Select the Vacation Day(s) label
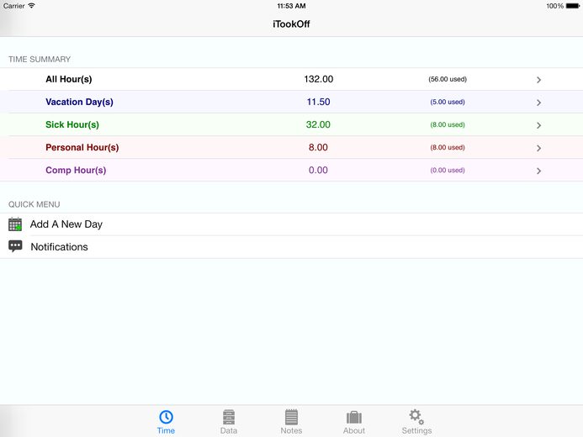 (x=79, y=102)
